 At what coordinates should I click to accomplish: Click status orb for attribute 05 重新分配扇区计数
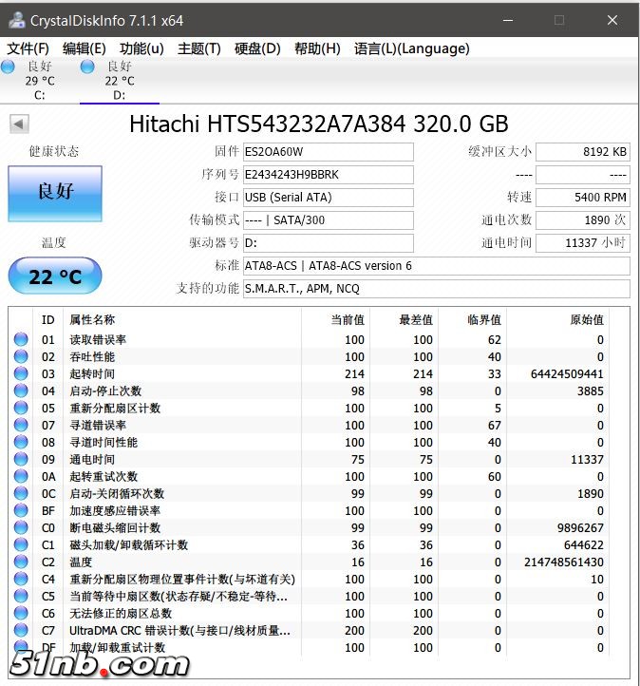pyautogui.click(x=21, y=409)
